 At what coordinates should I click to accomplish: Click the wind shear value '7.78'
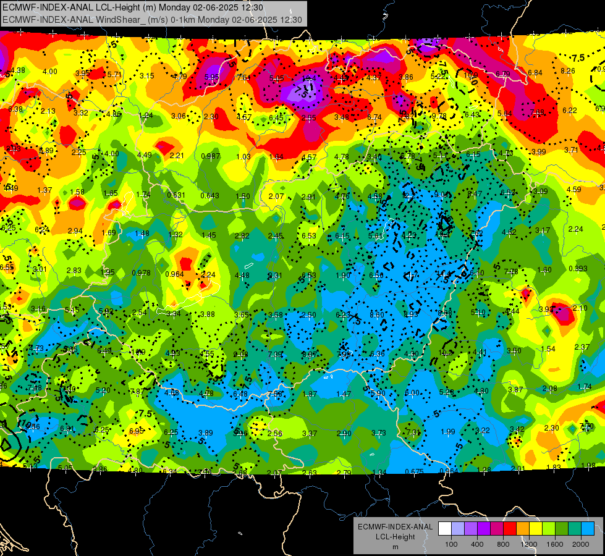point(511,272)
